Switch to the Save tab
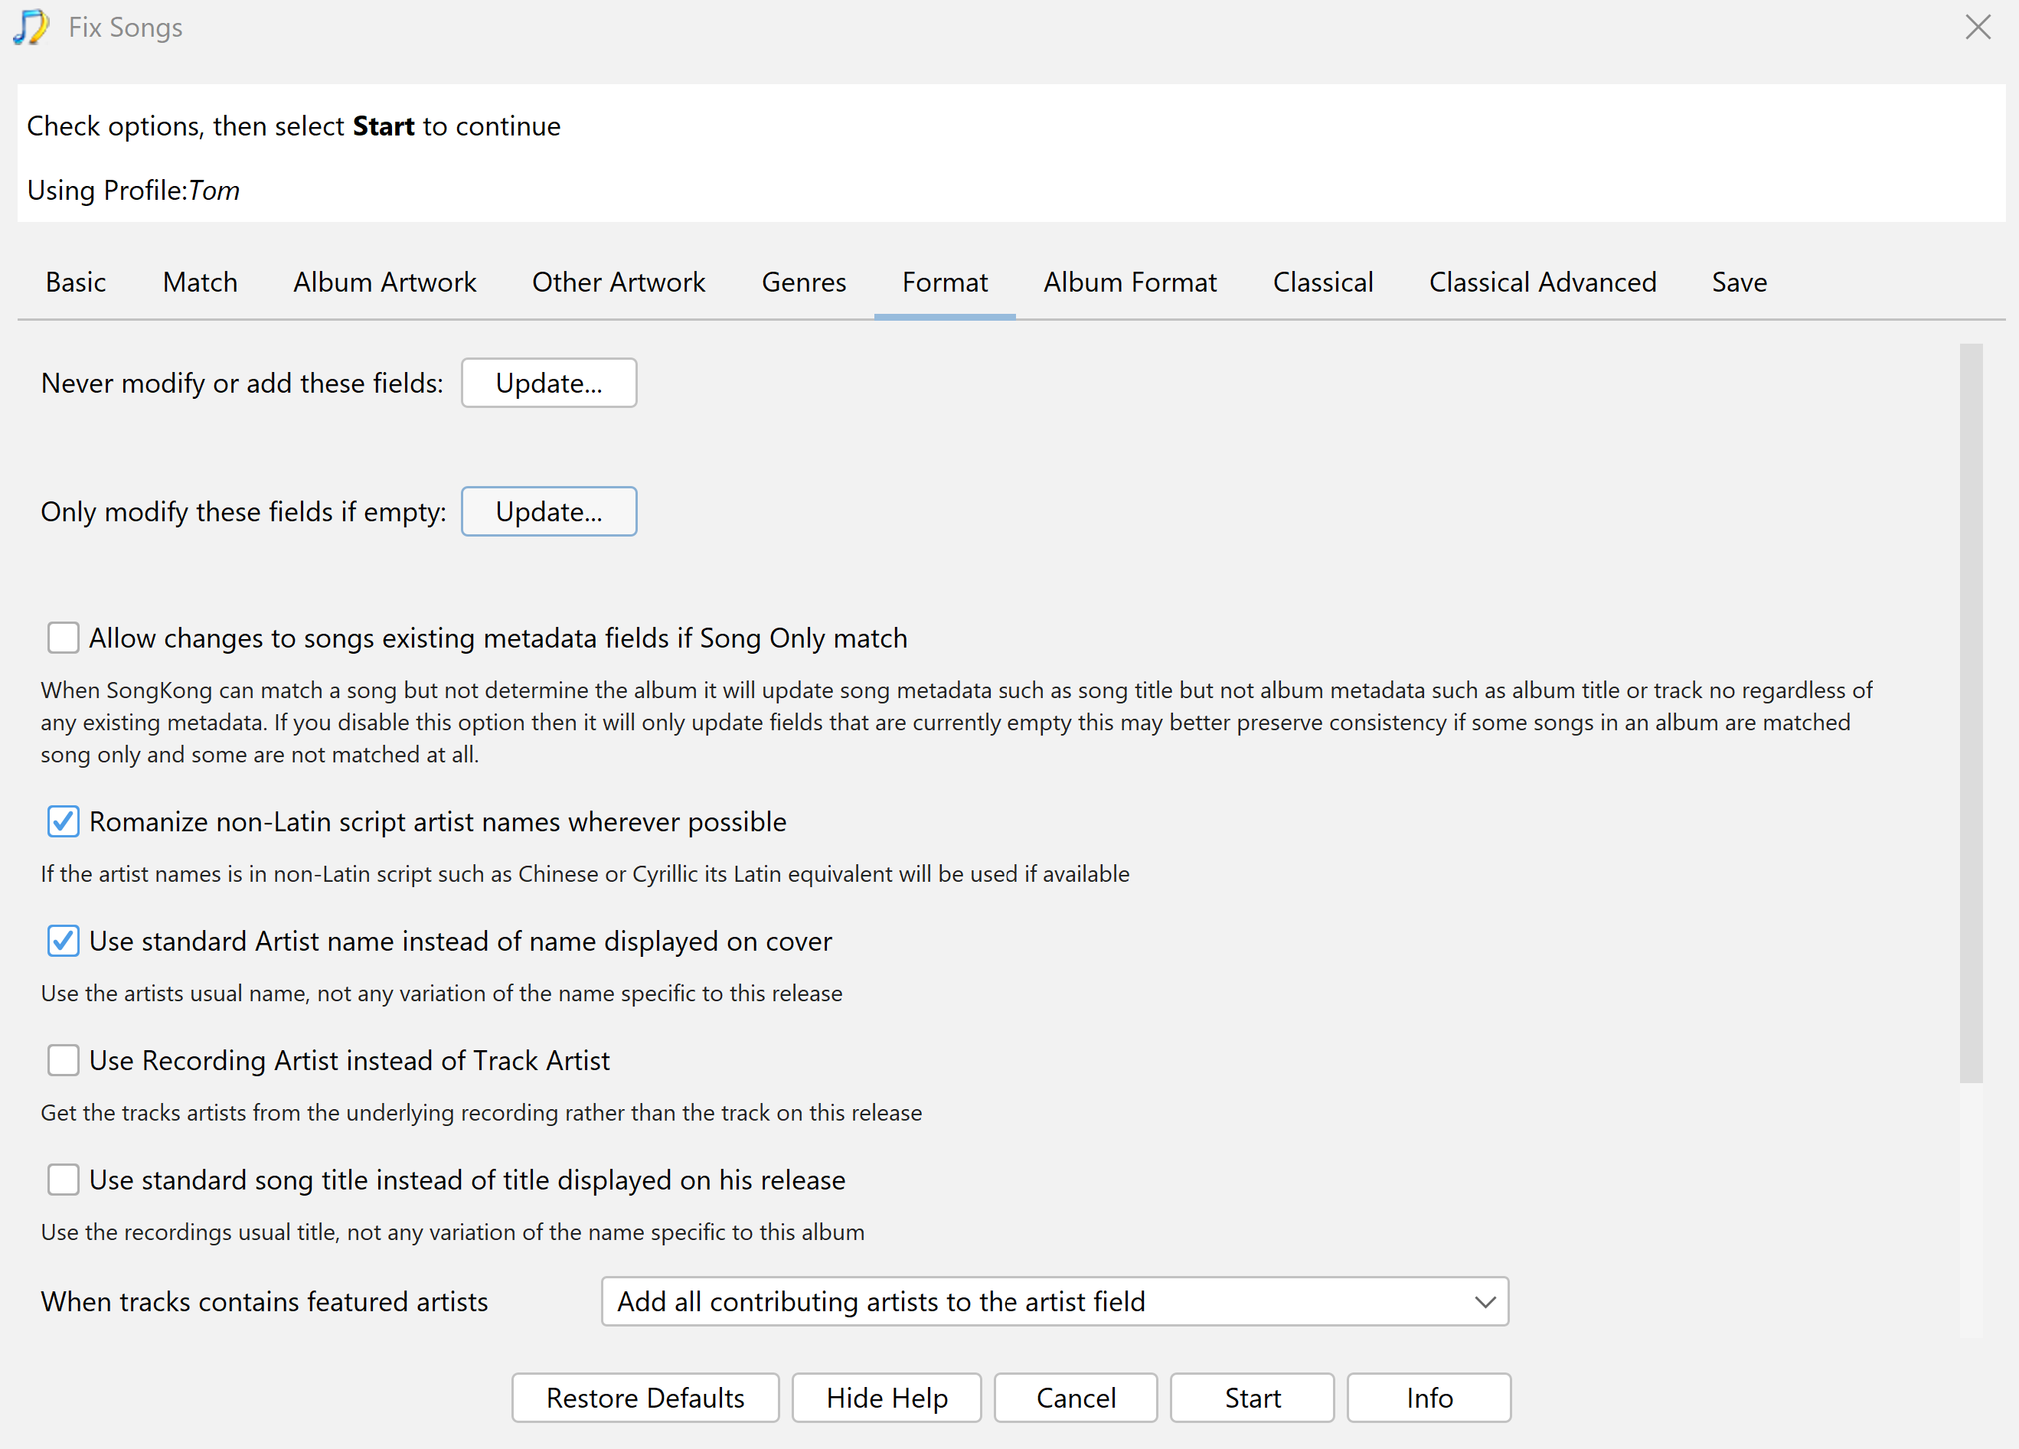 coord(1739,281)
